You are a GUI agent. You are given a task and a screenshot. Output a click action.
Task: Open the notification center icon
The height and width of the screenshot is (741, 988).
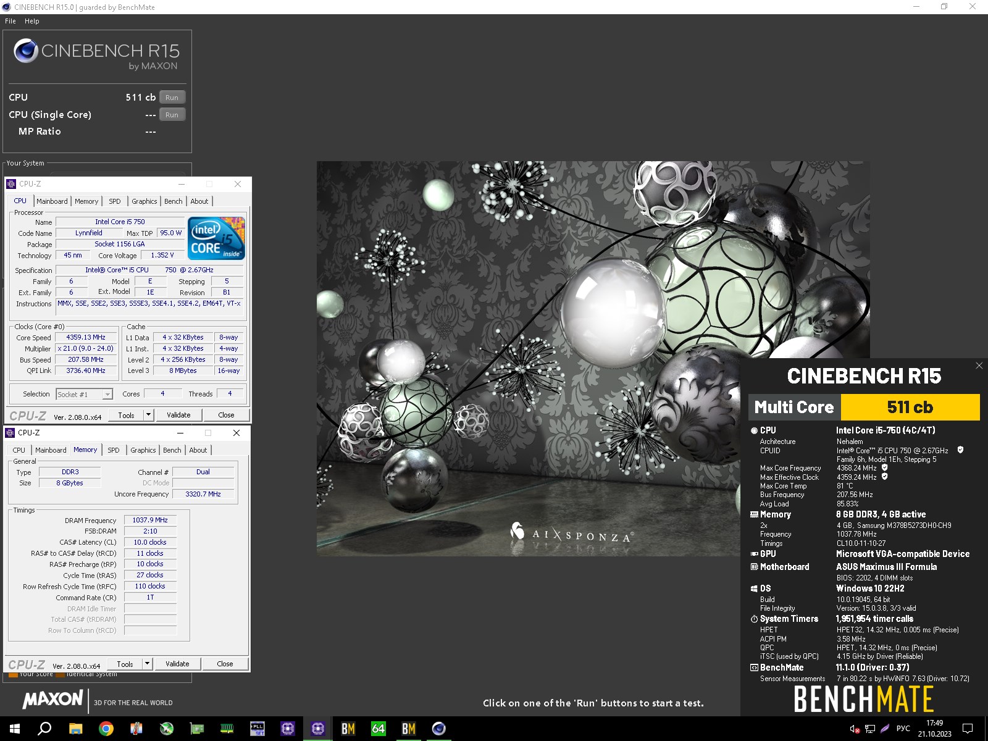point(968,729)
